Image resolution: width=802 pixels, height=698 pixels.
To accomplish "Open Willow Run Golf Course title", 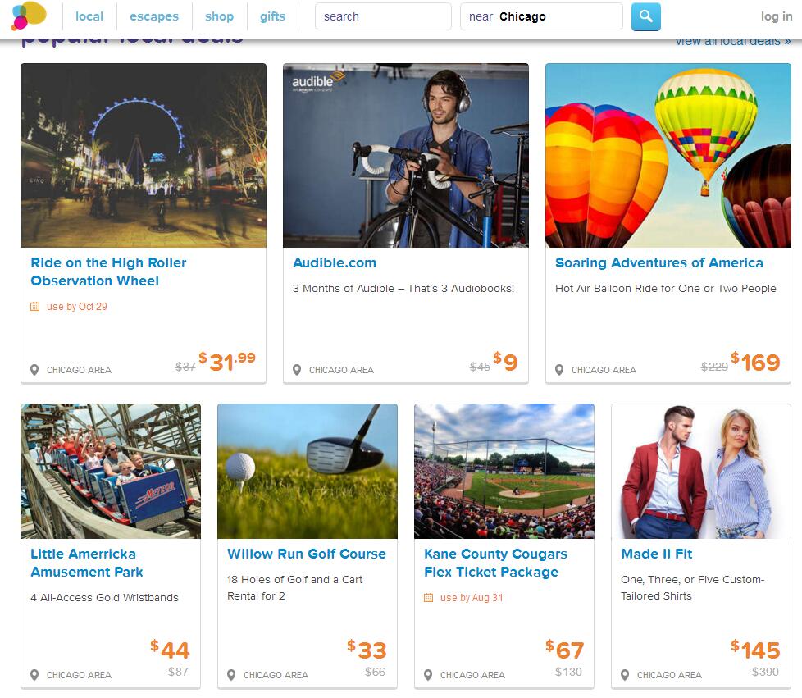I will click(307, 554).
